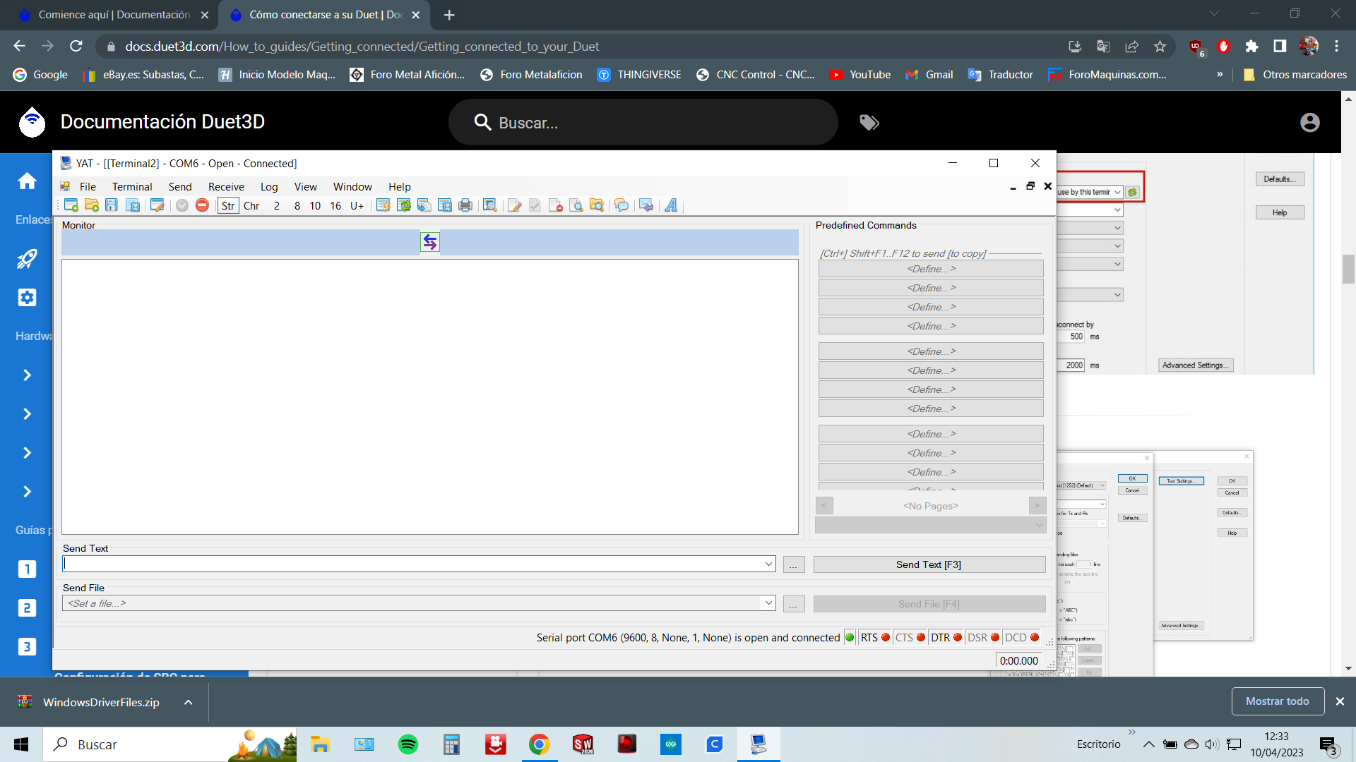Screen dimensions: 1356x762
Task: Select the Str character encoding option
Action: (227, 205)
